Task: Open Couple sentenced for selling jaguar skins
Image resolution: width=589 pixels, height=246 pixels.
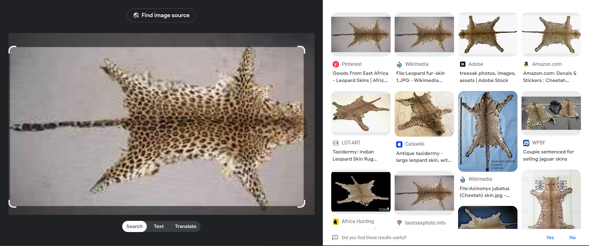Action: point(548,155)
